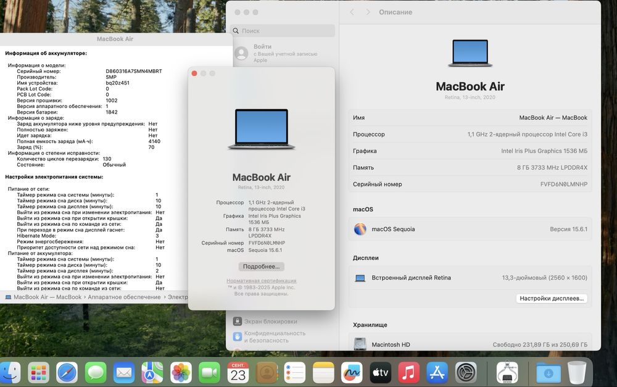617x387 pixels.
Task: Launch Safari from the Dock
Action: click(x=67, y=372)
